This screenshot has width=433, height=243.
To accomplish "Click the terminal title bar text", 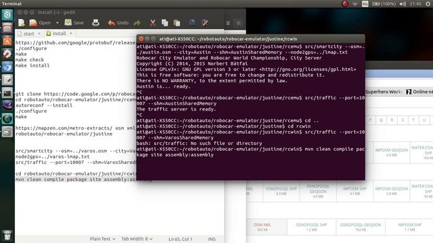I will pyautogui.click(x=228, y=39).
